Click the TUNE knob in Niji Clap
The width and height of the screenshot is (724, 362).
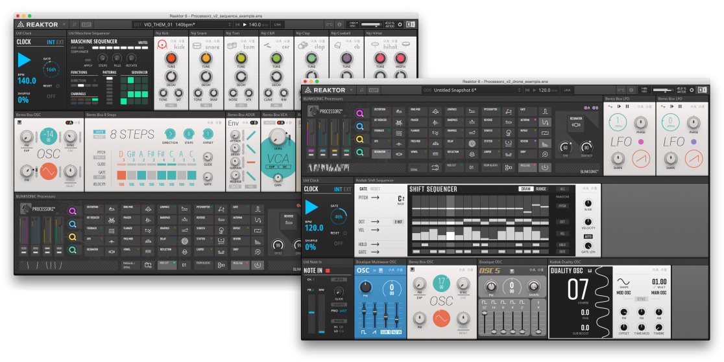(x=311, y=58)
